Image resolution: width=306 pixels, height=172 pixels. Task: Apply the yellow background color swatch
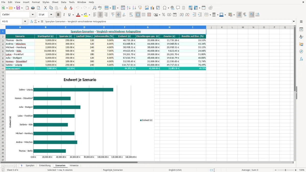[x=86, y=15]
